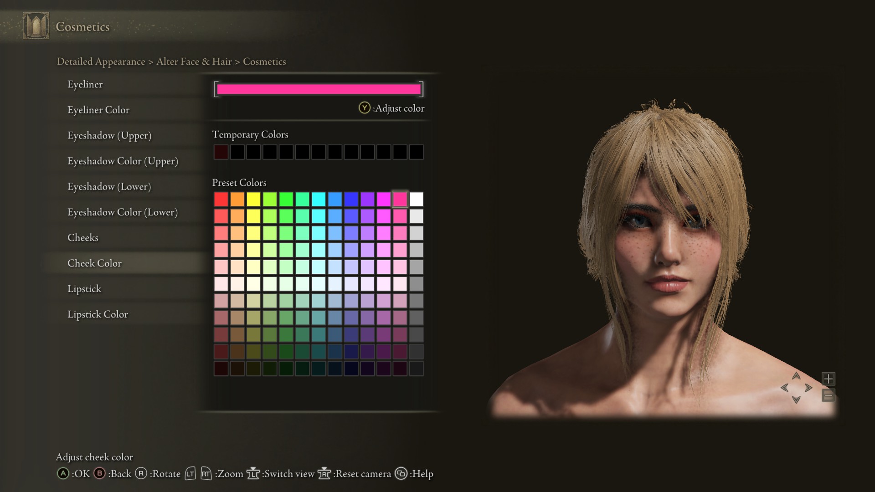Open the Cheeks option
The height and width of the screenshot is (492, 875).
tap(83, 238)
